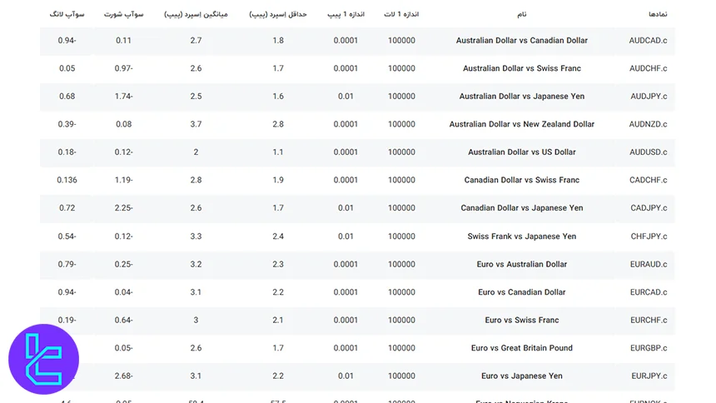The image size is (716, 403).
Task: Select the CADJPY.c symbol cell
Action: tap(648, 208)
